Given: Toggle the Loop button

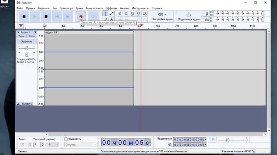Looking at the screenshot, I should 93,16.
